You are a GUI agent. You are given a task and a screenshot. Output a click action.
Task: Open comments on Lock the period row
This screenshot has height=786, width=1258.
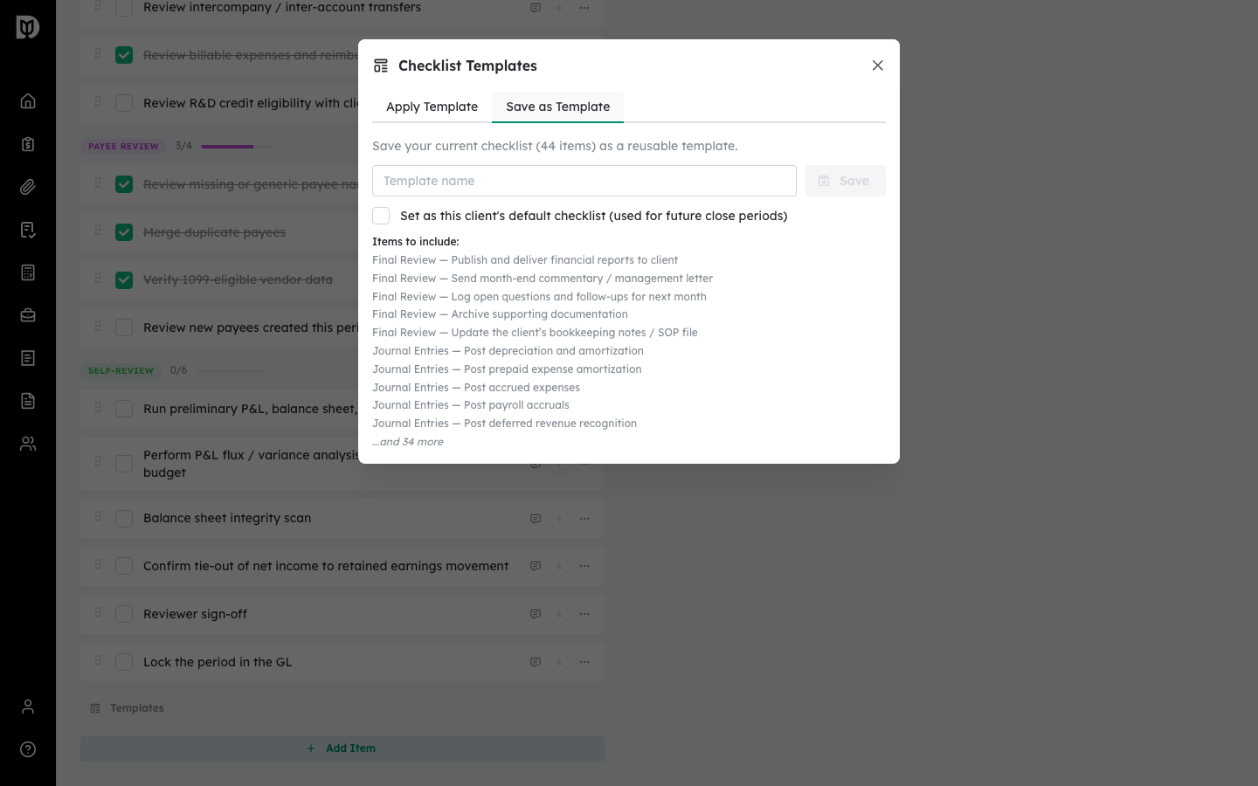tap(536, 662)
